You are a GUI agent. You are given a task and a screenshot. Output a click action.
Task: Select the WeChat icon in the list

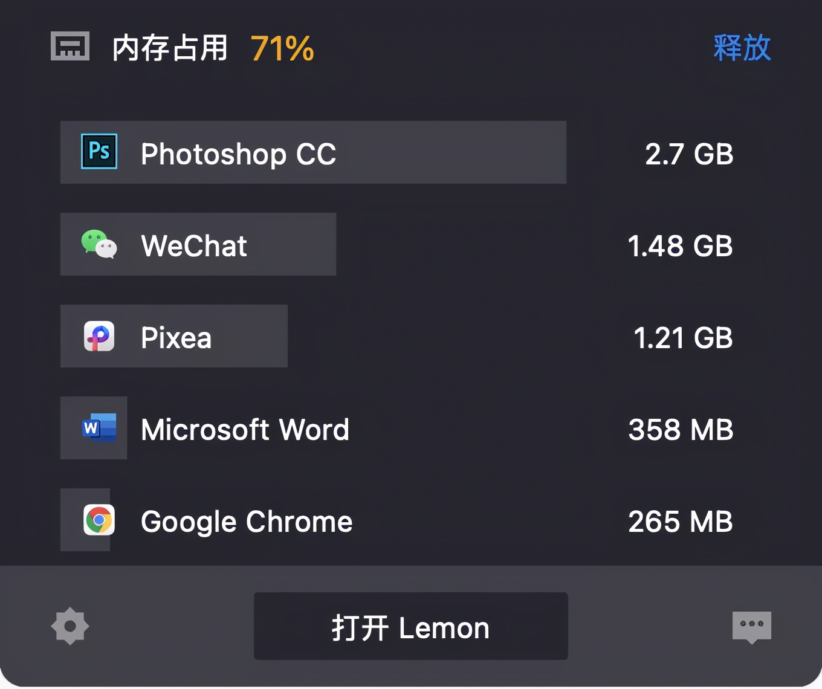pos(99,244)
